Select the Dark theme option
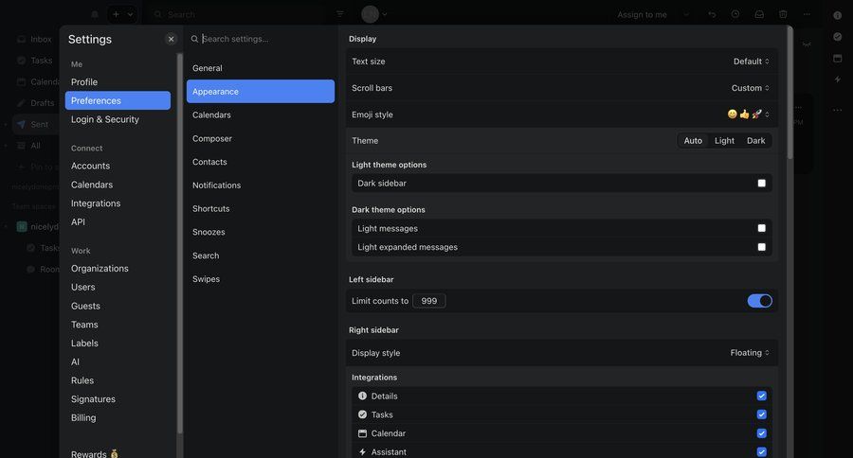 755,141
